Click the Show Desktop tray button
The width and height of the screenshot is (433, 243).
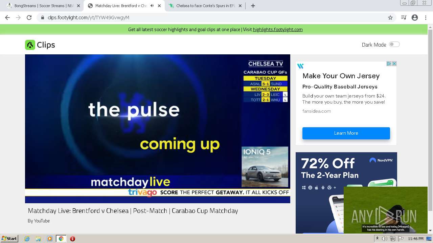click(430, 239)
